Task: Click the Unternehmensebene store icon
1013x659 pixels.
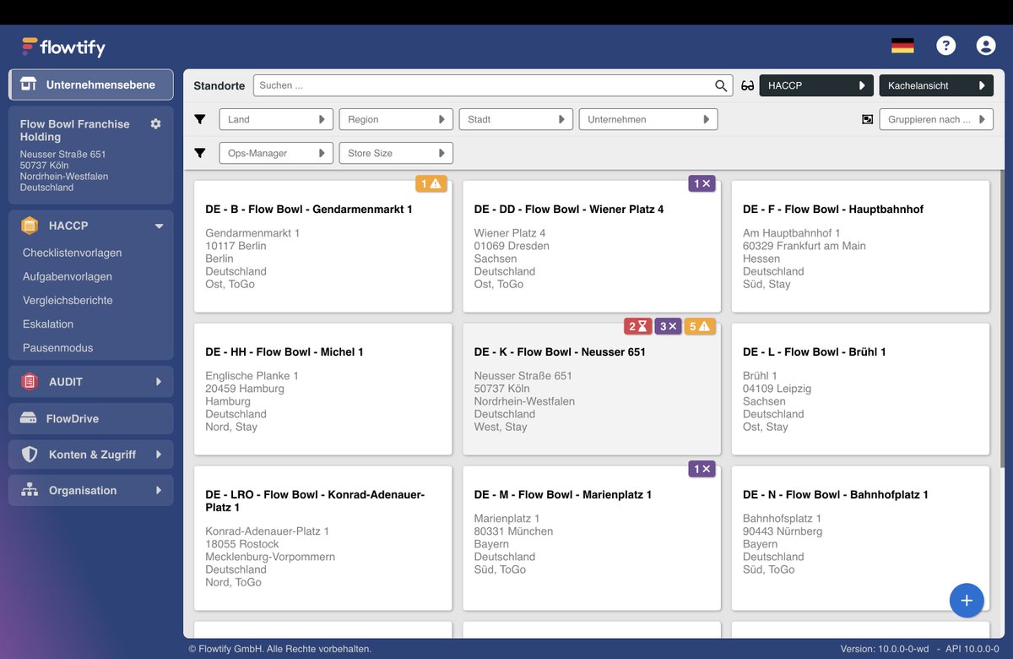Action: coord(29,84)
